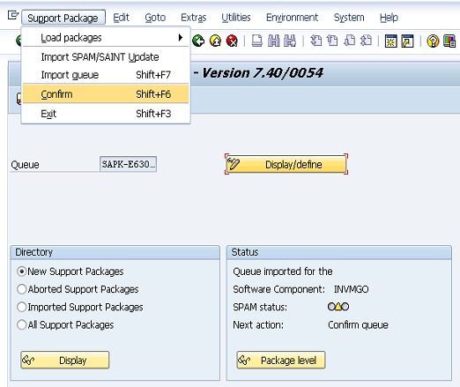Image resolution: width=460 pixels, height=387 pixels.
Task: Click the Customize Local Layout icon
Action: coord(449,41)
